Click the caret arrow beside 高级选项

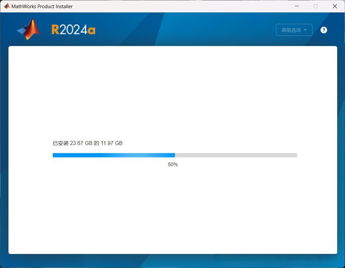pos(305,30)
